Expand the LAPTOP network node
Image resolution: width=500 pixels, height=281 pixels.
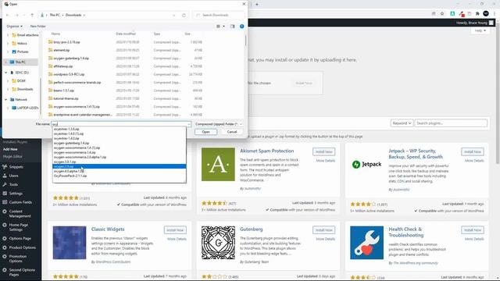pos(8,108)
